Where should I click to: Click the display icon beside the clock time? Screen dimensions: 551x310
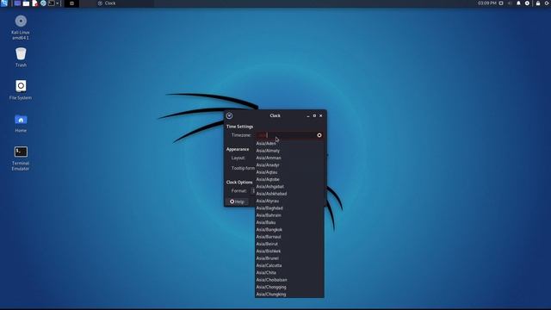[501, 3]
